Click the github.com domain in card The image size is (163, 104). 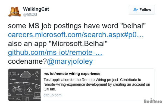[52, 95]
